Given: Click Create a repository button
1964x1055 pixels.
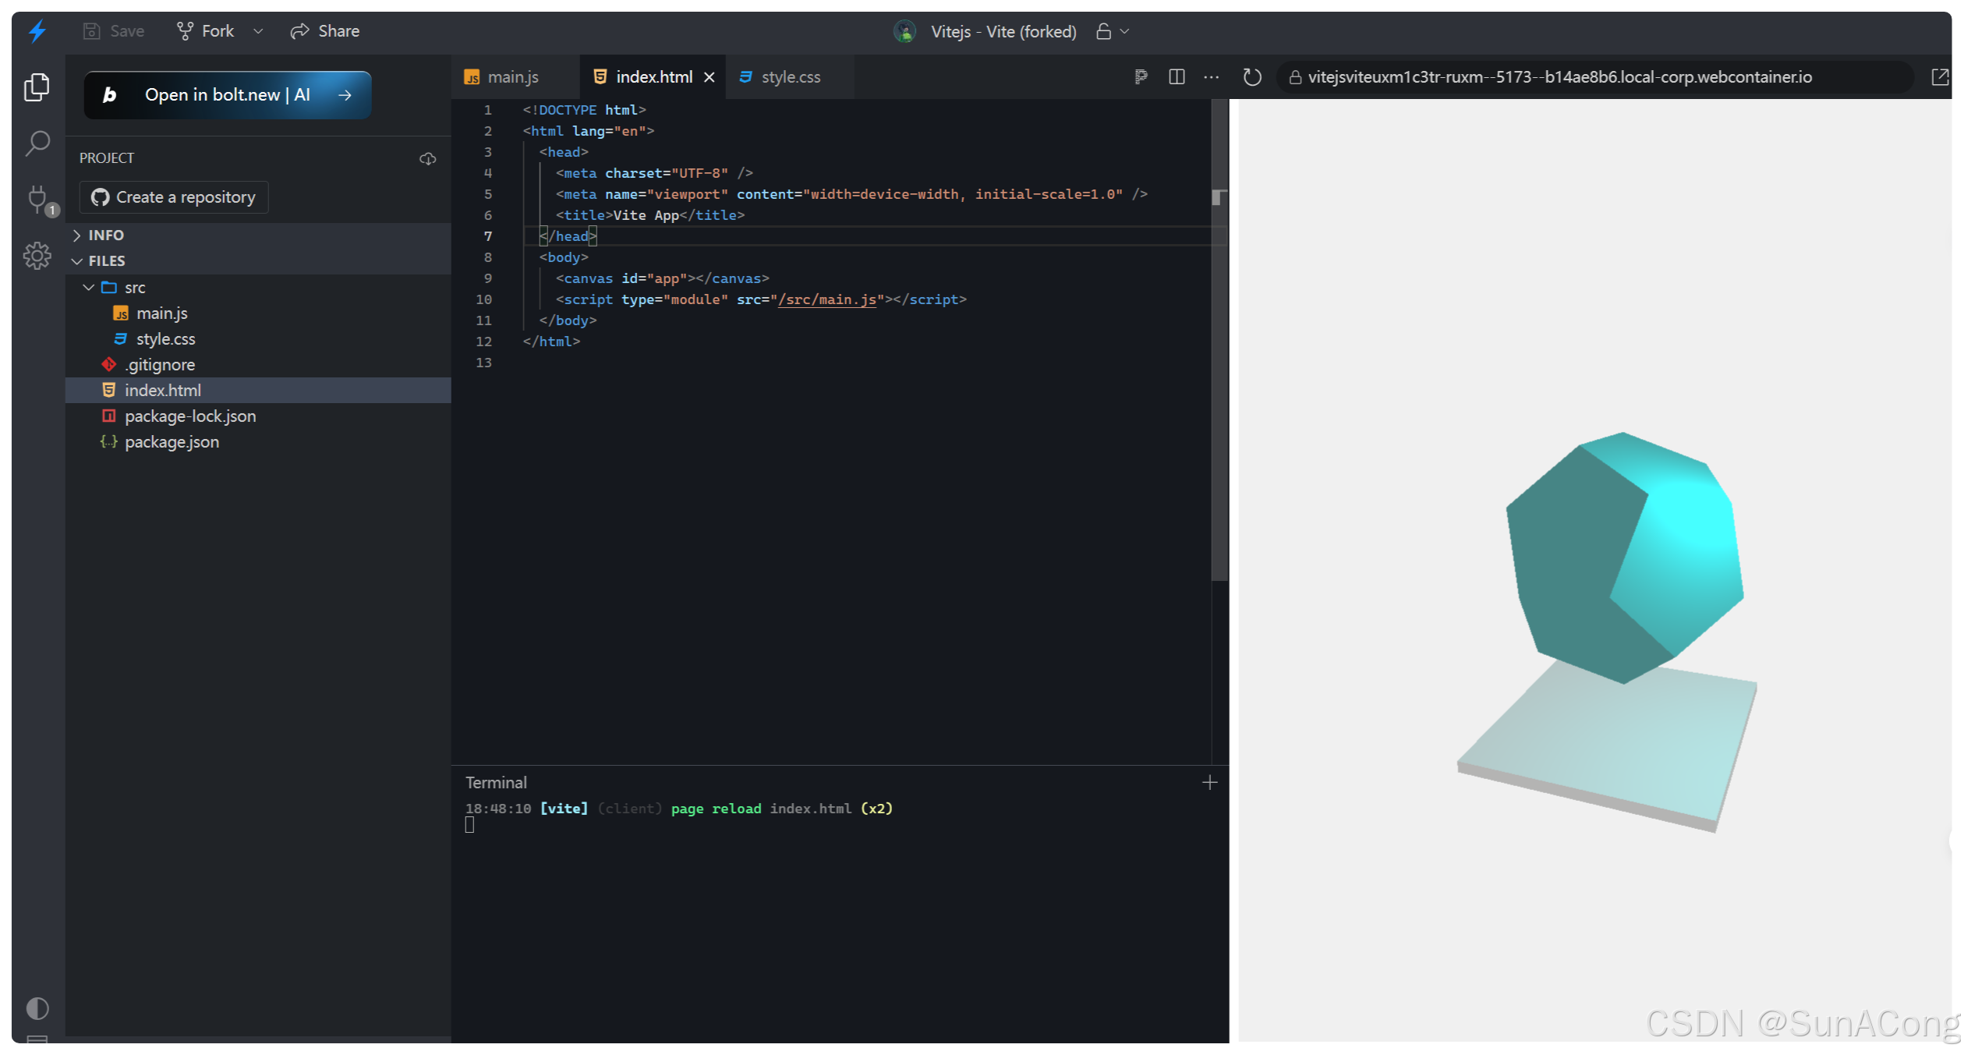Looking at the screenshot, I should (x=174, y=197).
